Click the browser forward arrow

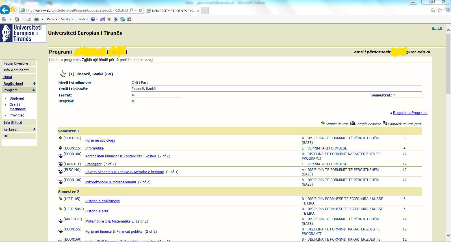point(14,10)
